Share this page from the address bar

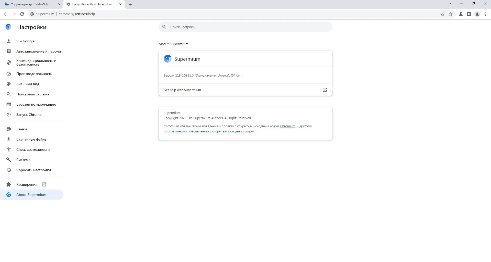click(442, 14)
